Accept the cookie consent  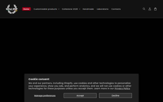point(80,96)
